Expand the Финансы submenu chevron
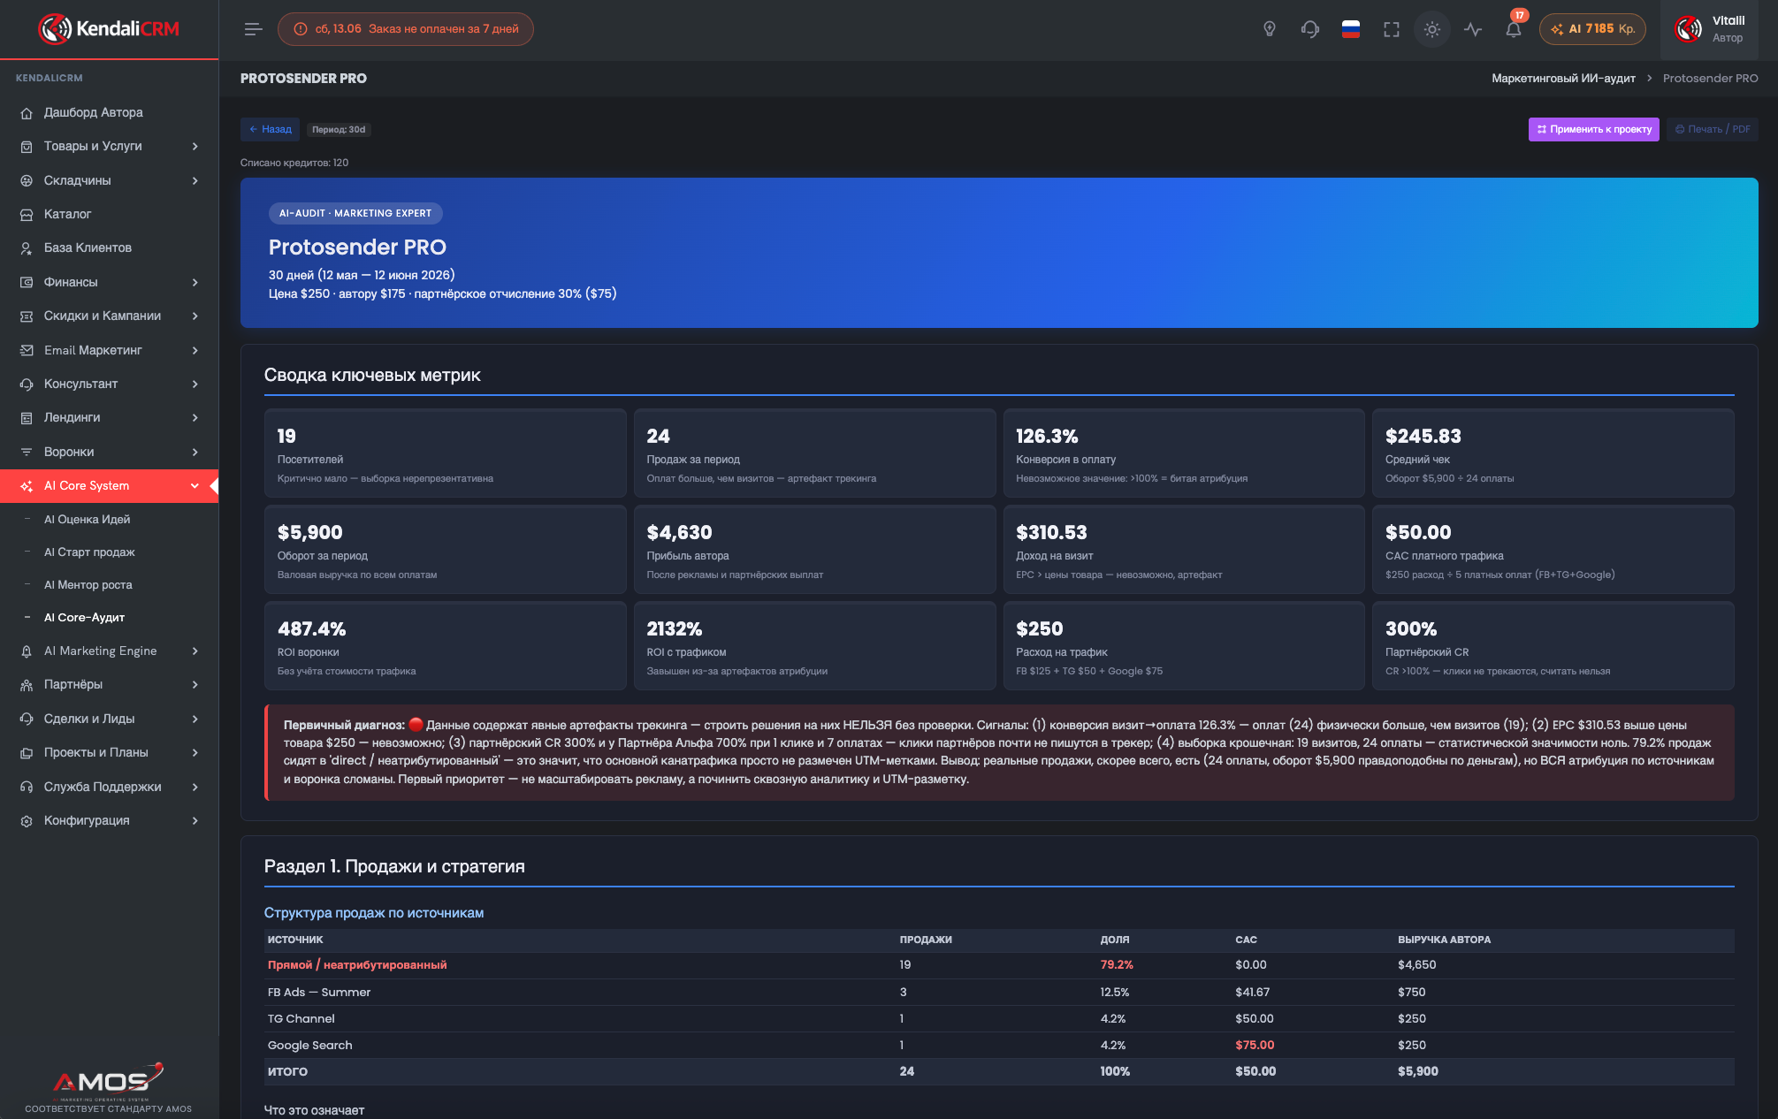 (195, 282)
